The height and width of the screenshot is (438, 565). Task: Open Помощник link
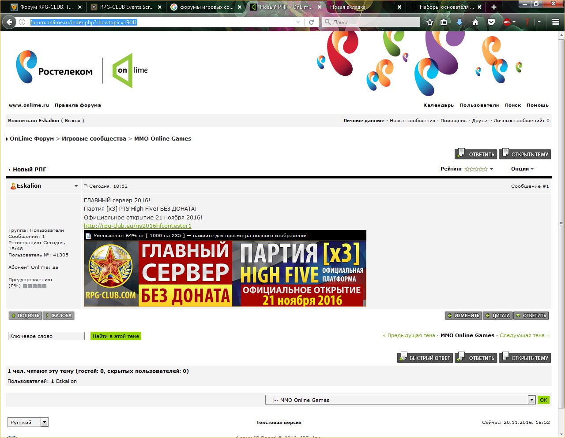click(454, 120)
